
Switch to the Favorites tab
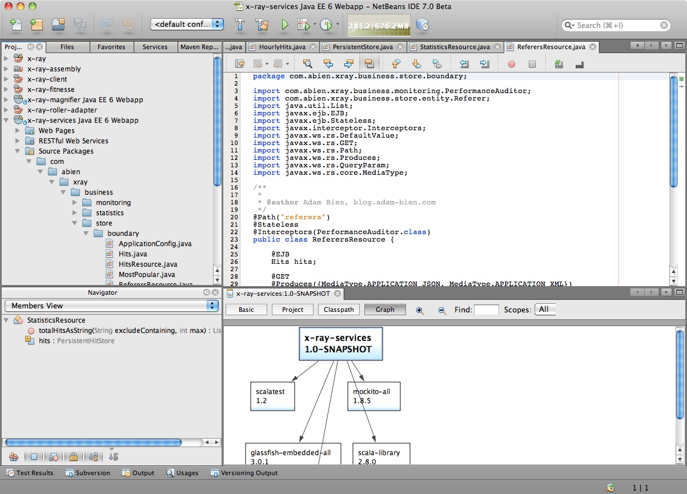111,47
